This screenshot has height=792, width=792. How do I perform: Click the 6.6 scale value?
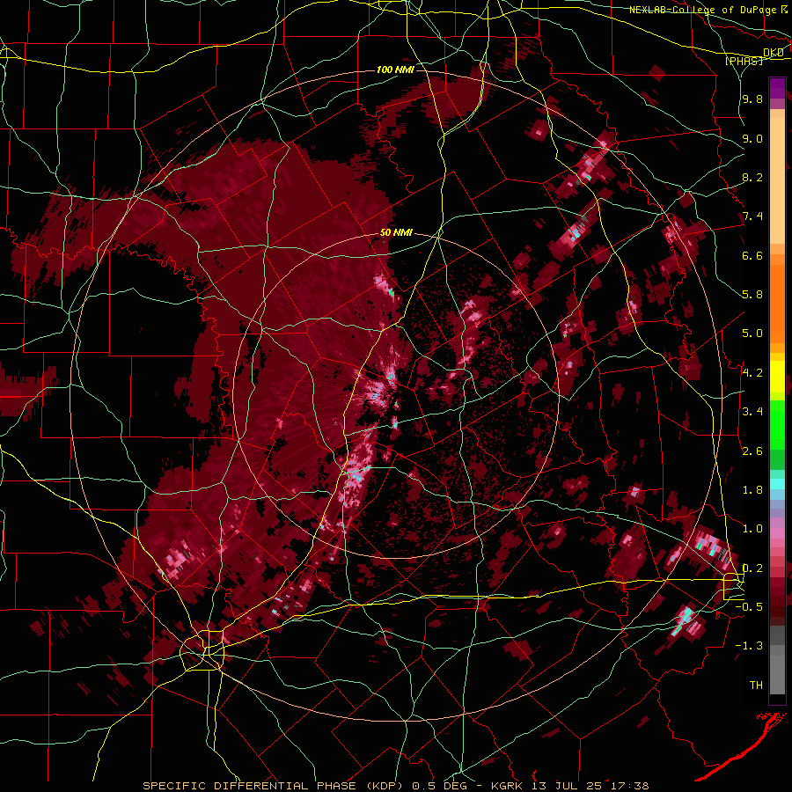click(x=752, y=255)
